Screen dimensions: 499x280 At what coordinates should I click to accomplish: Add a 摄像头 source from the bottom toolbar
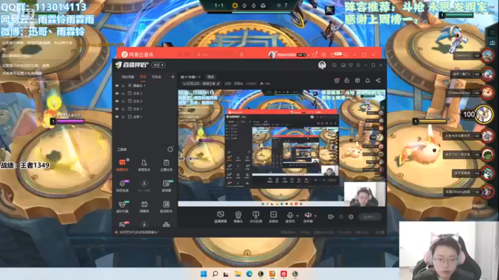coord(238,217)
